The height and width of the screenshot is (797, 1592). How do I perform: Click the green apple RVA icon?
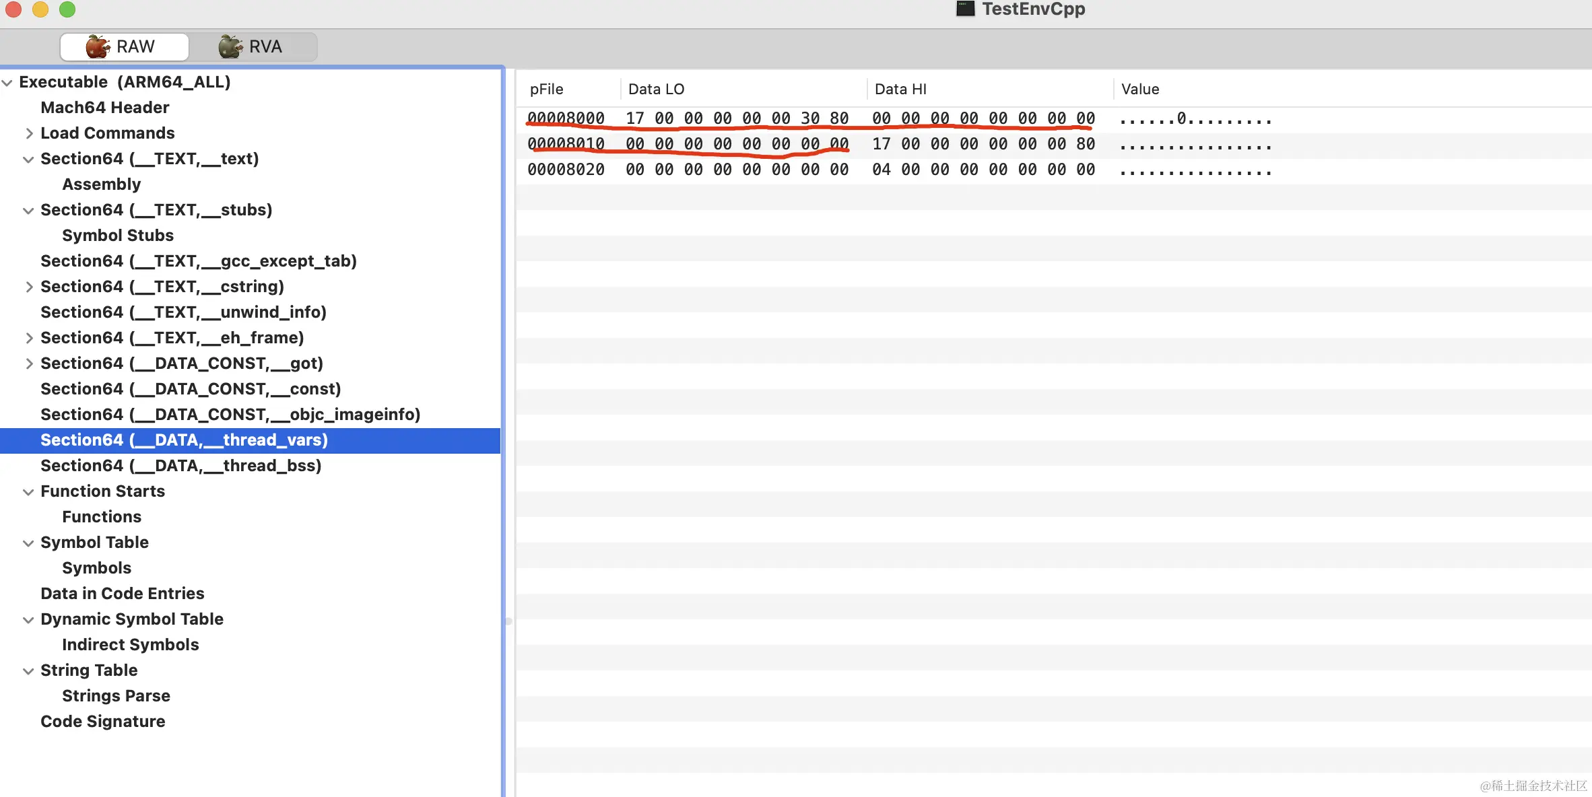[x=230, y=46]
